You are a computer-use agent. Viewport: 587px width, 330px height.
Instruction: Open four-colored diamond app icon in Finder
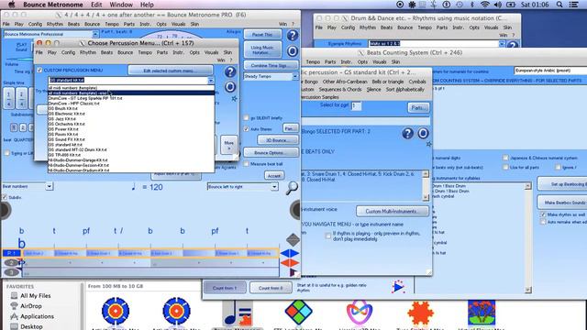tap(298, 312)
